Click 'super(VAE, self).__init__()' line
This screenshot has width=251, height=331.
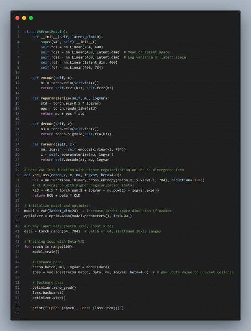(69, 42)
